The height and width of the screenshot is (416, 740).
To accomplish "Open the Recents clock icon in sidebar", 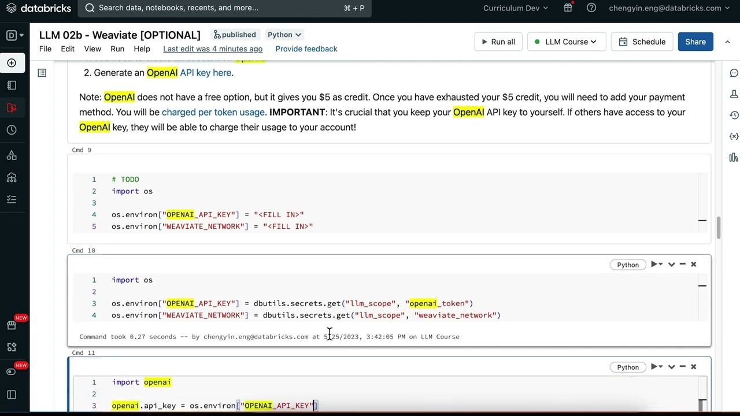I will tap(12, 130).
